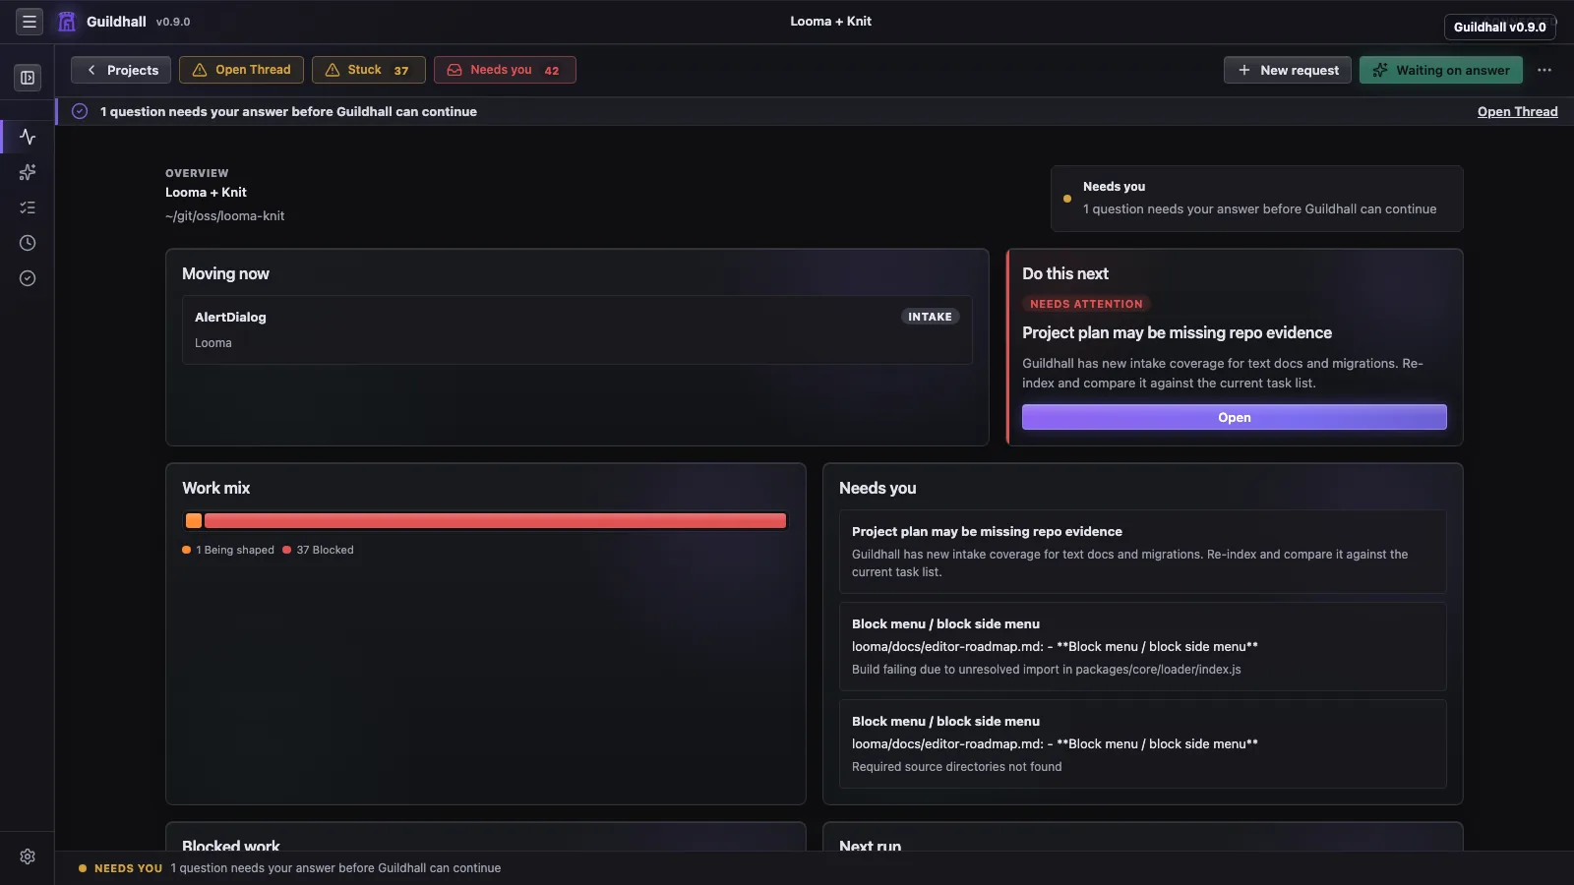
Task: Open the circled check sidebar icon
Action: pos(28,278)
